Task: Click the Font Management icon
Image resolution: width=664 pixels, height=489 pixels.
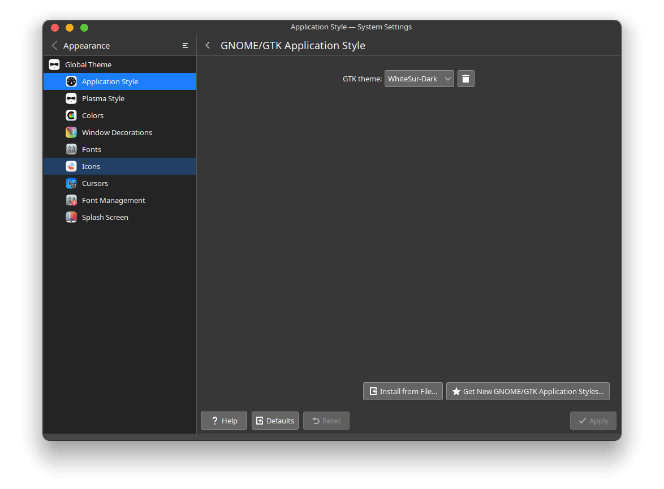Action: point(71,200)
